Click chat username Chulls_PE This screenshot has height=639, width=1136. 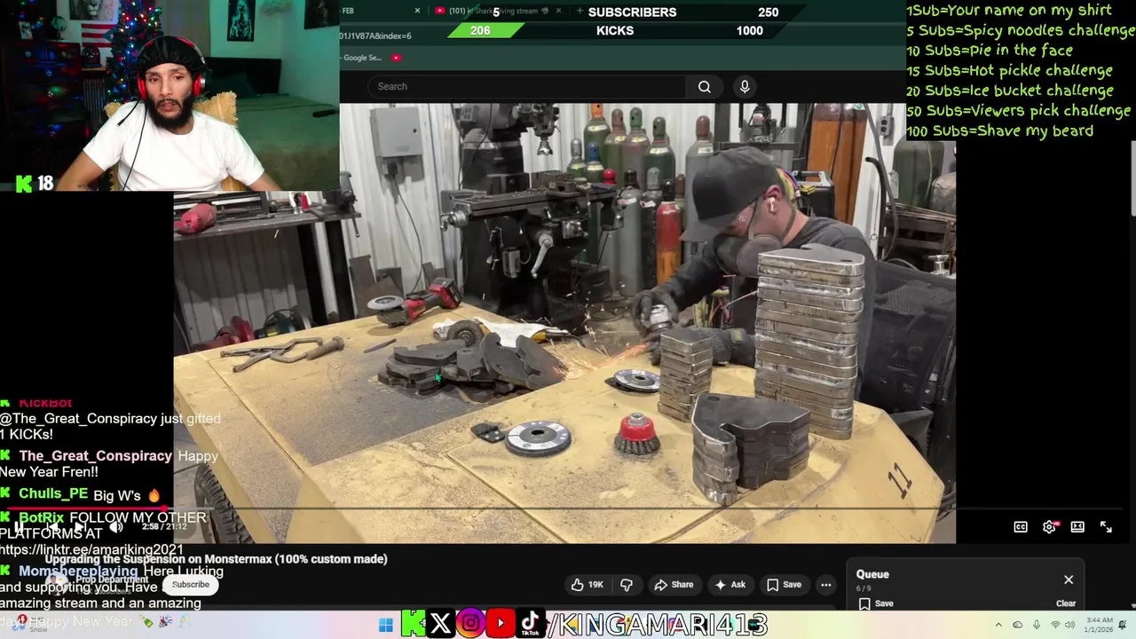click(x=53, y=494)
